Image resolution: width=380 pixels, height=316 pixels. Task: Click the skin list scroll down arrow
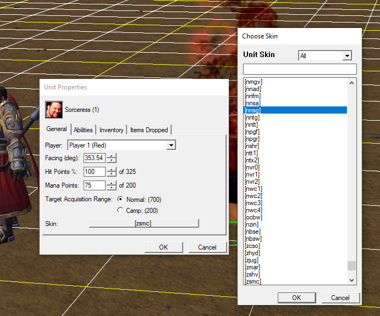pyautogui.click(x=351, y=280)
